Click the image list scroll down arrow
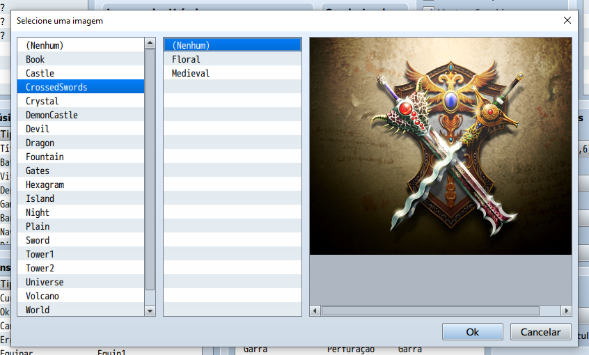The width and height of the screenshot is (589, 355). point(150,310)
